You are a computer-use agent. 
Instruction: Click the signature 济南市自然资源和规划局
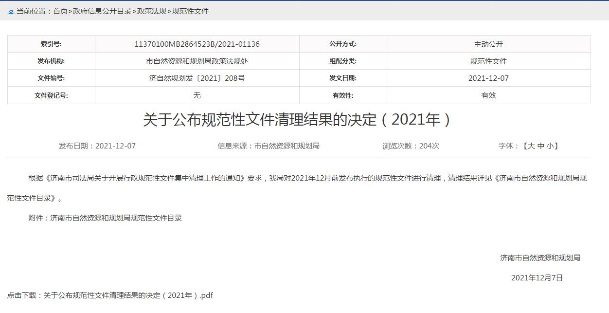click(x=540, y=258)
